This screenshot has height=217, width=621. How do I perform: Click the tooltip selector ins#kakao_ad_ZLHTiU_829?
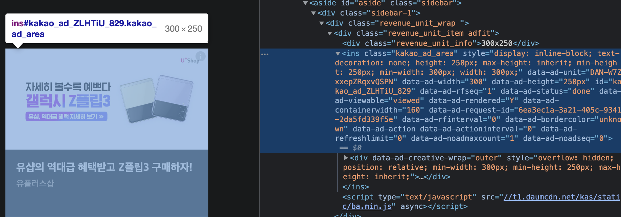pos(84,29)
